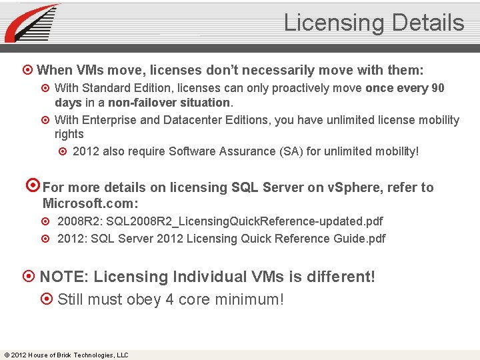The image size is (480, 360).
Task: Click 'Still must obey 4 core minimum!' text
Action: coord(171,299)
